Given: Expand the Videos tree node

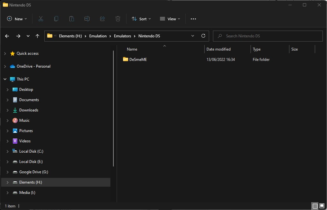Looking at the screenshot, I should pyautogui.click(x=7, y=141).
